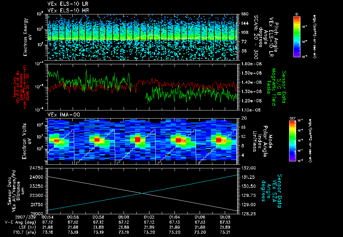Click the DEF color scale bar
The image size is (343, 237).
292,141
